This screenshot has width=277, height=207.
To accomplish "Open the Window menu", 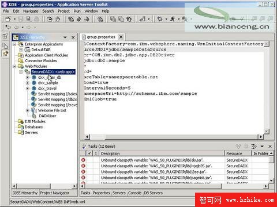I will coord(91,11).
